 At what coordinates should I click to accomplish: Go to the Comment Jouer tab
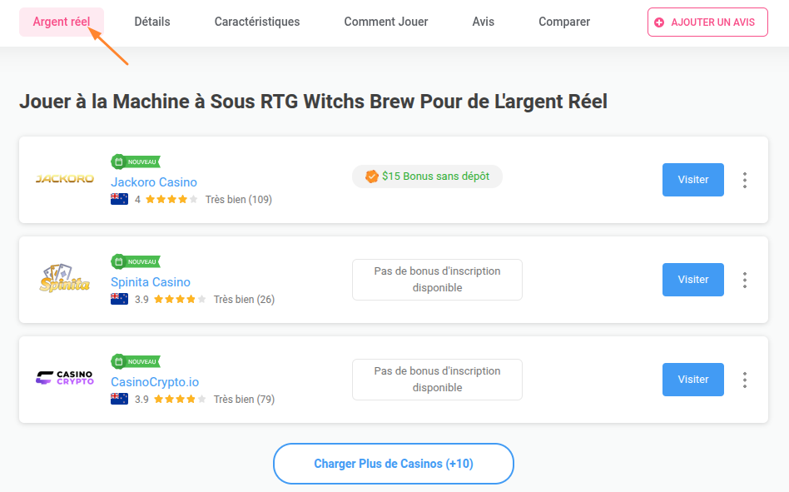click(x=386, y=22)
